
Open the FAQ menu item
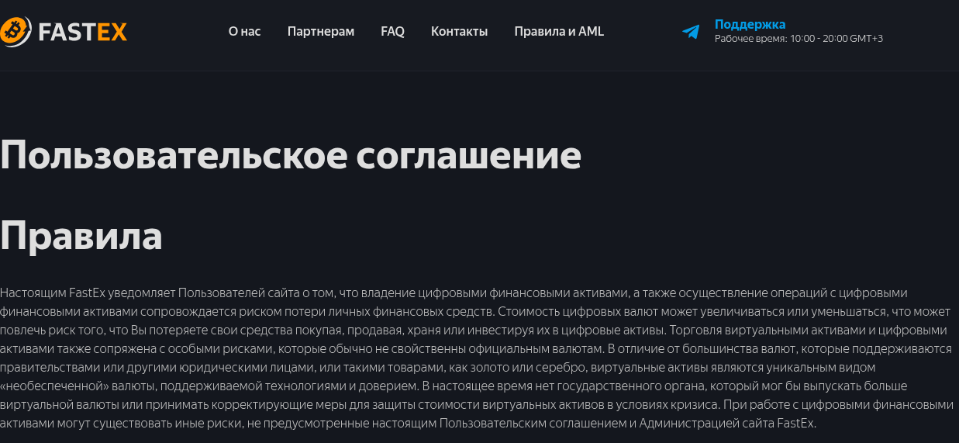coord(392,32)
